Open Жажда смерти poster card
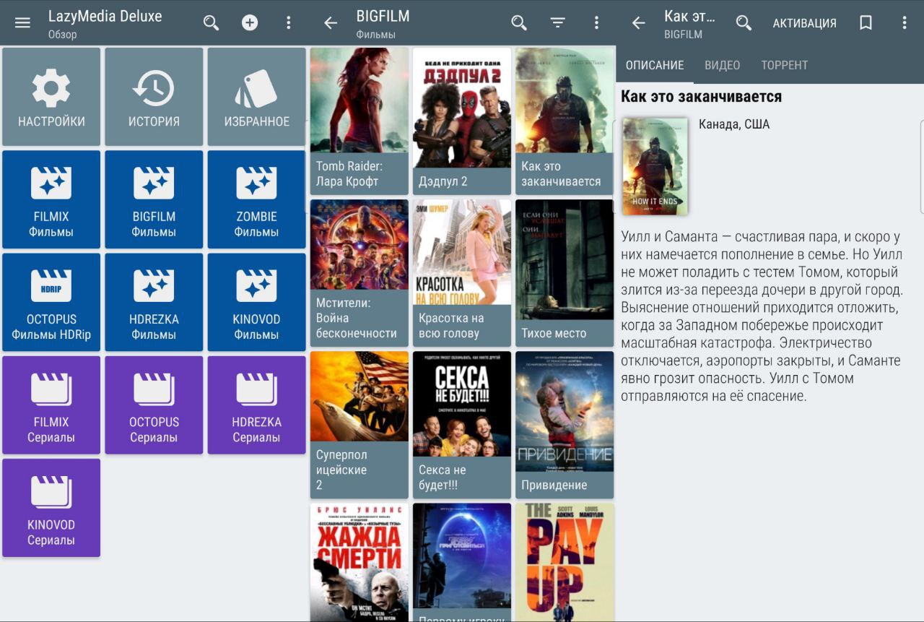924x622 pixels. (x=359, y=562)
